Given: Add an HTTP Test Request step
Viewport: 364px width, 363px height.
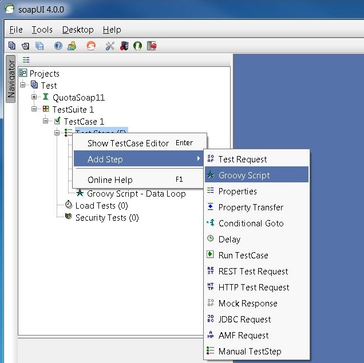Looking at the screenshot, I should click(256, 287).
